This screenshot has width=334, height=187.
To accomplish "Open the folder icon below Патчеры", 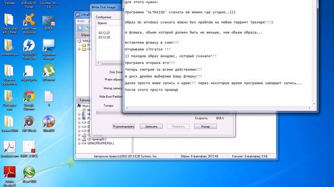I will point(9,124).
